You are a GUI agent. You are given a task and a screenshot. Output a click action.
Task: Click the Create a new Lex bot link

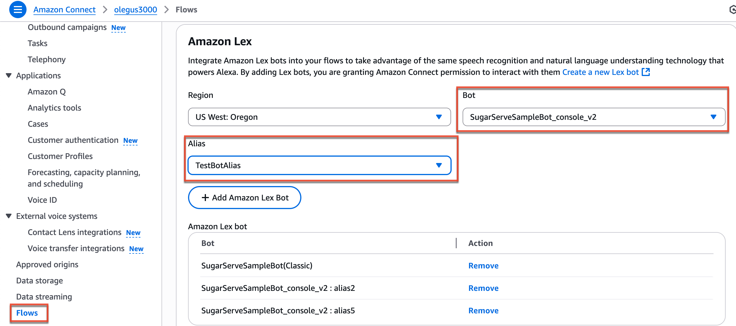point(600,72)
